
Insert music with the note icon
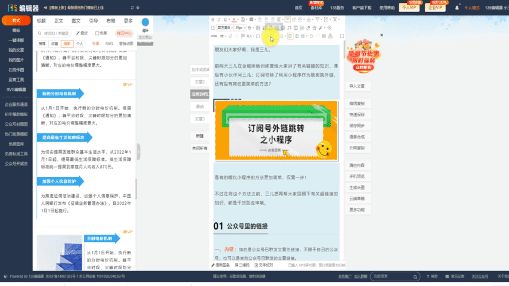[289, 28]
